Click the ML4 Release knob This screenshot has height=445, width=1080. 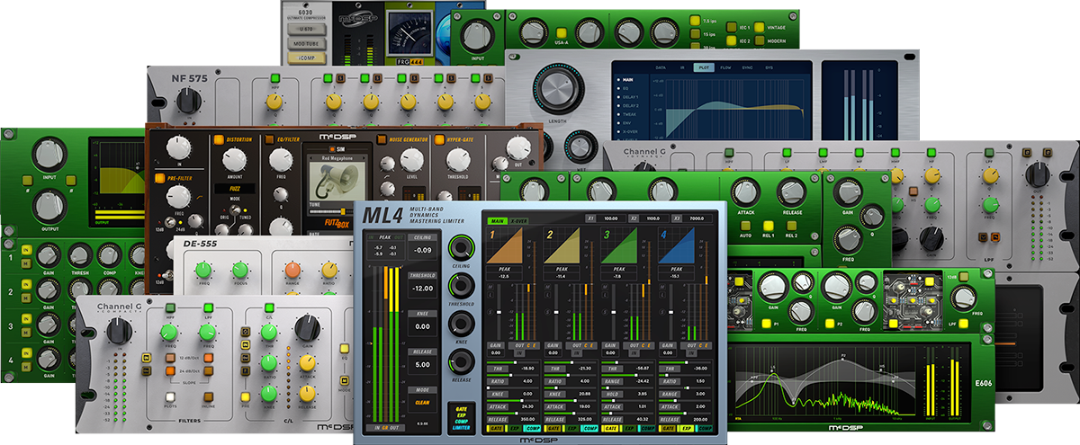(463, 361)
